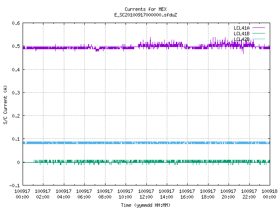The height and width of the screenshot is (209, 278).
Task: Click the 100918 date label on x-axis
Action: (269, 191)
